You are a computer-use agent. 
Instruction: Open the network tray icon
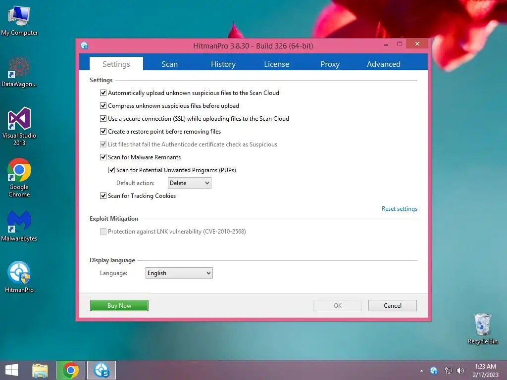click(x=448, y=371)
